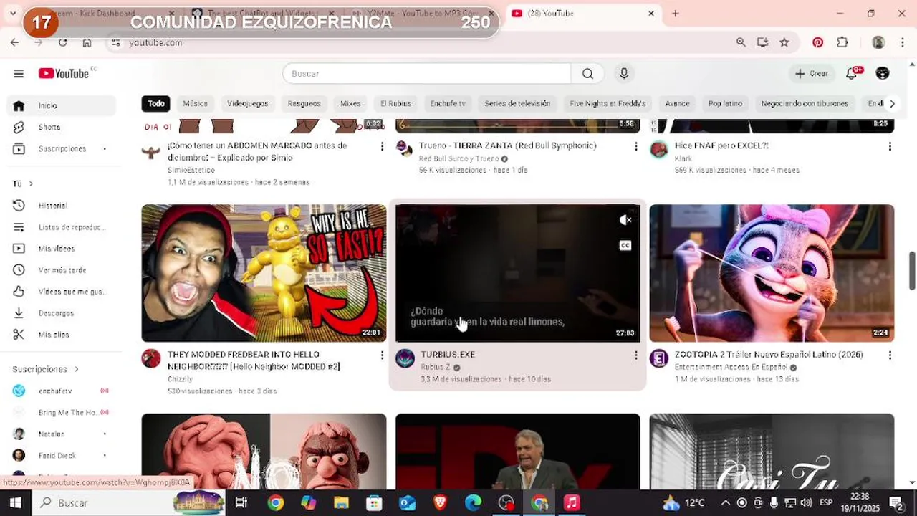Open Chizzily channel link
The image size is (917, 516).
pos(180,378)
